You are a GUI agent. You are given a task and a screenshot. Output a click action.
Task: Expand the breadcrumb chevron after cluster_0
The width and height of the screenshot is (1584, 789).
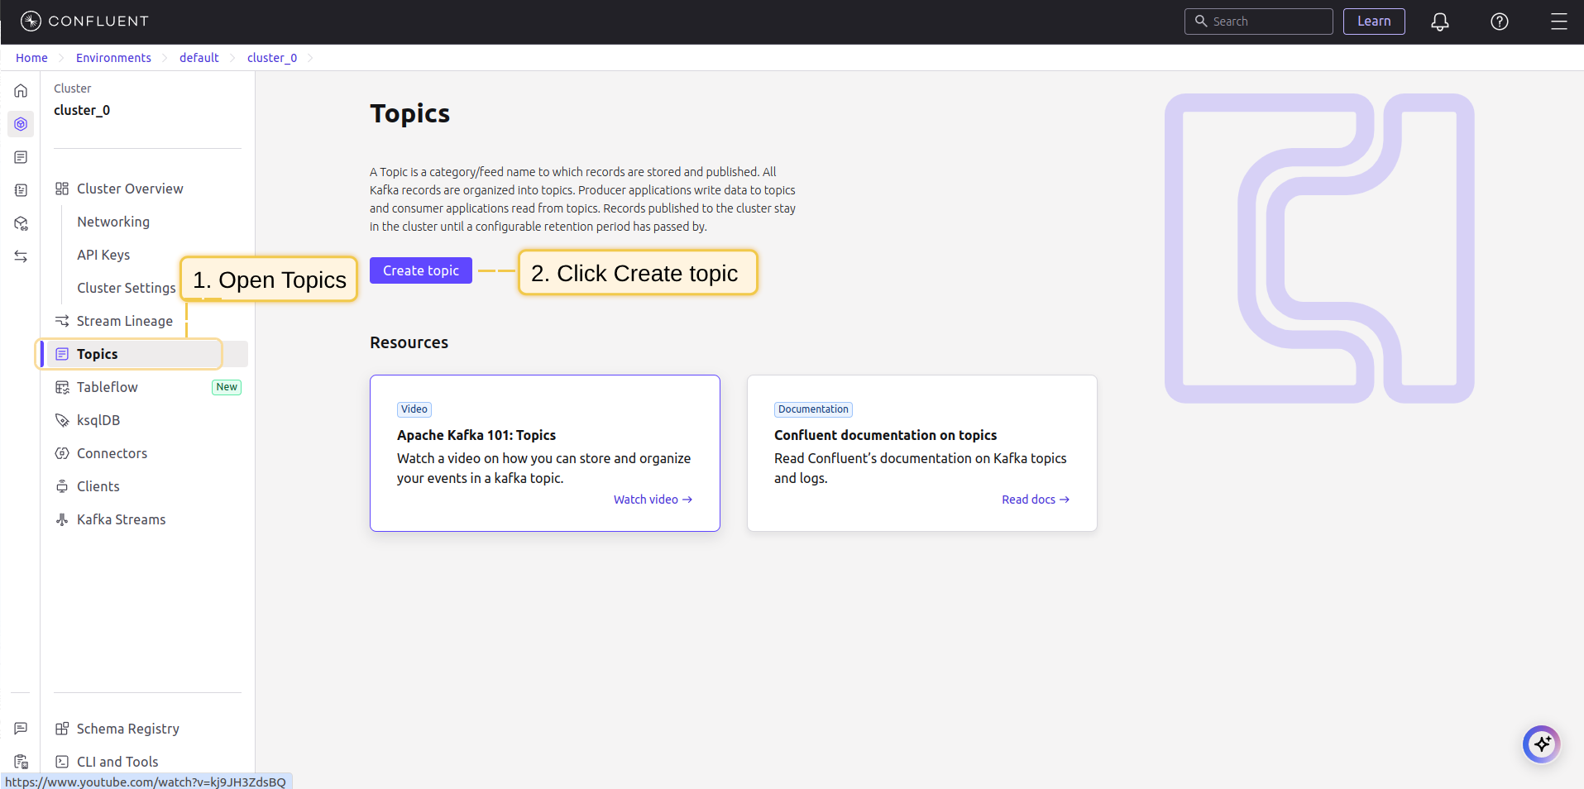[x=310, y=58]
